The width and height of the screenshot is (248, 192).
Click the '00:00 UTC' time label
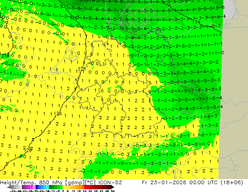tap(203, 183)
